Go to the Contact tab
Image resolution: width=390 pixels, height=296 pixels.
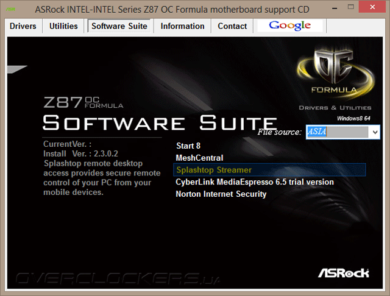coord(232,26)
